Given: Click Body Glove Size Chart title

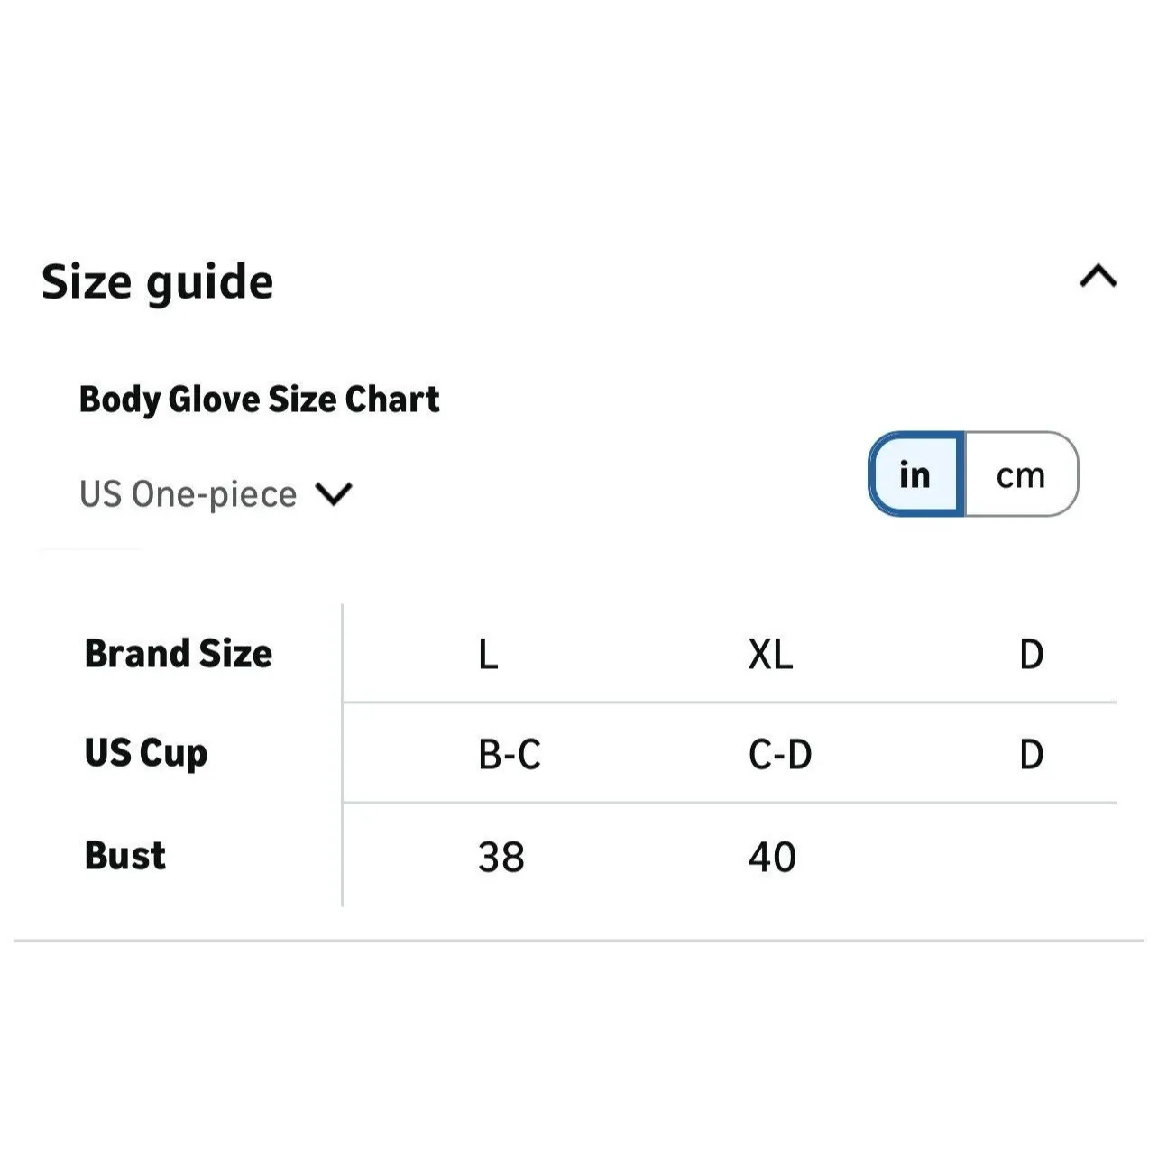Looking at the screenshot, I should [259, 400].
